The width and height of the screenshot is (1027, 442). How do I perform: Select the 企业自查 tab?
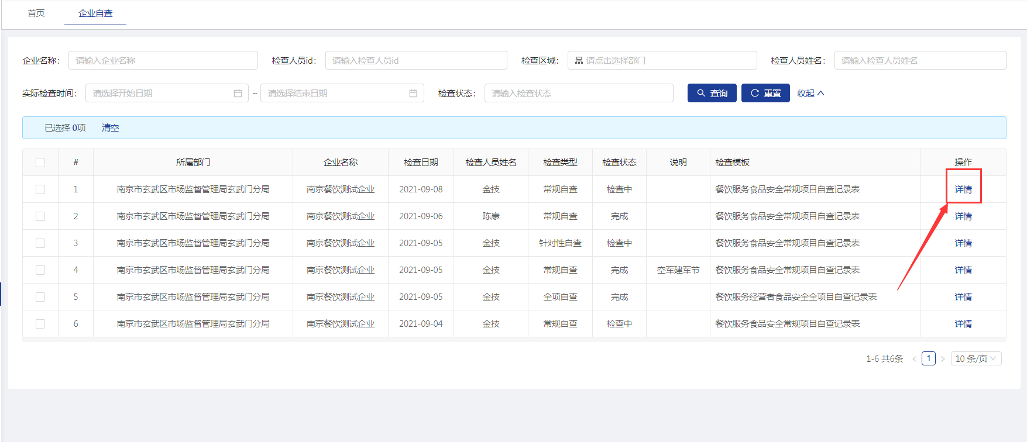point(95,13)
